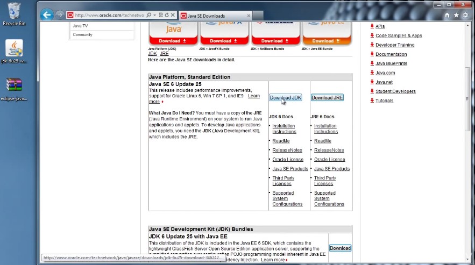This screenshot has width=475, height=265.
Task: Click the browser Forward arrow button
Action: [x=60, y=15]
